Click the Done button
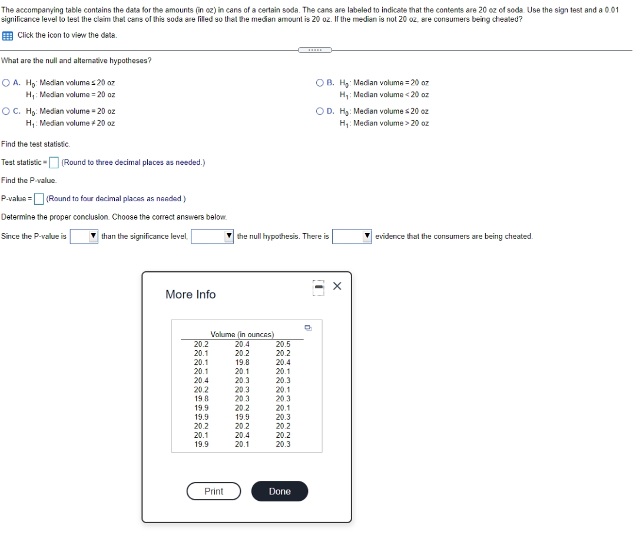The image size is (633, 552). click(280, 491)
